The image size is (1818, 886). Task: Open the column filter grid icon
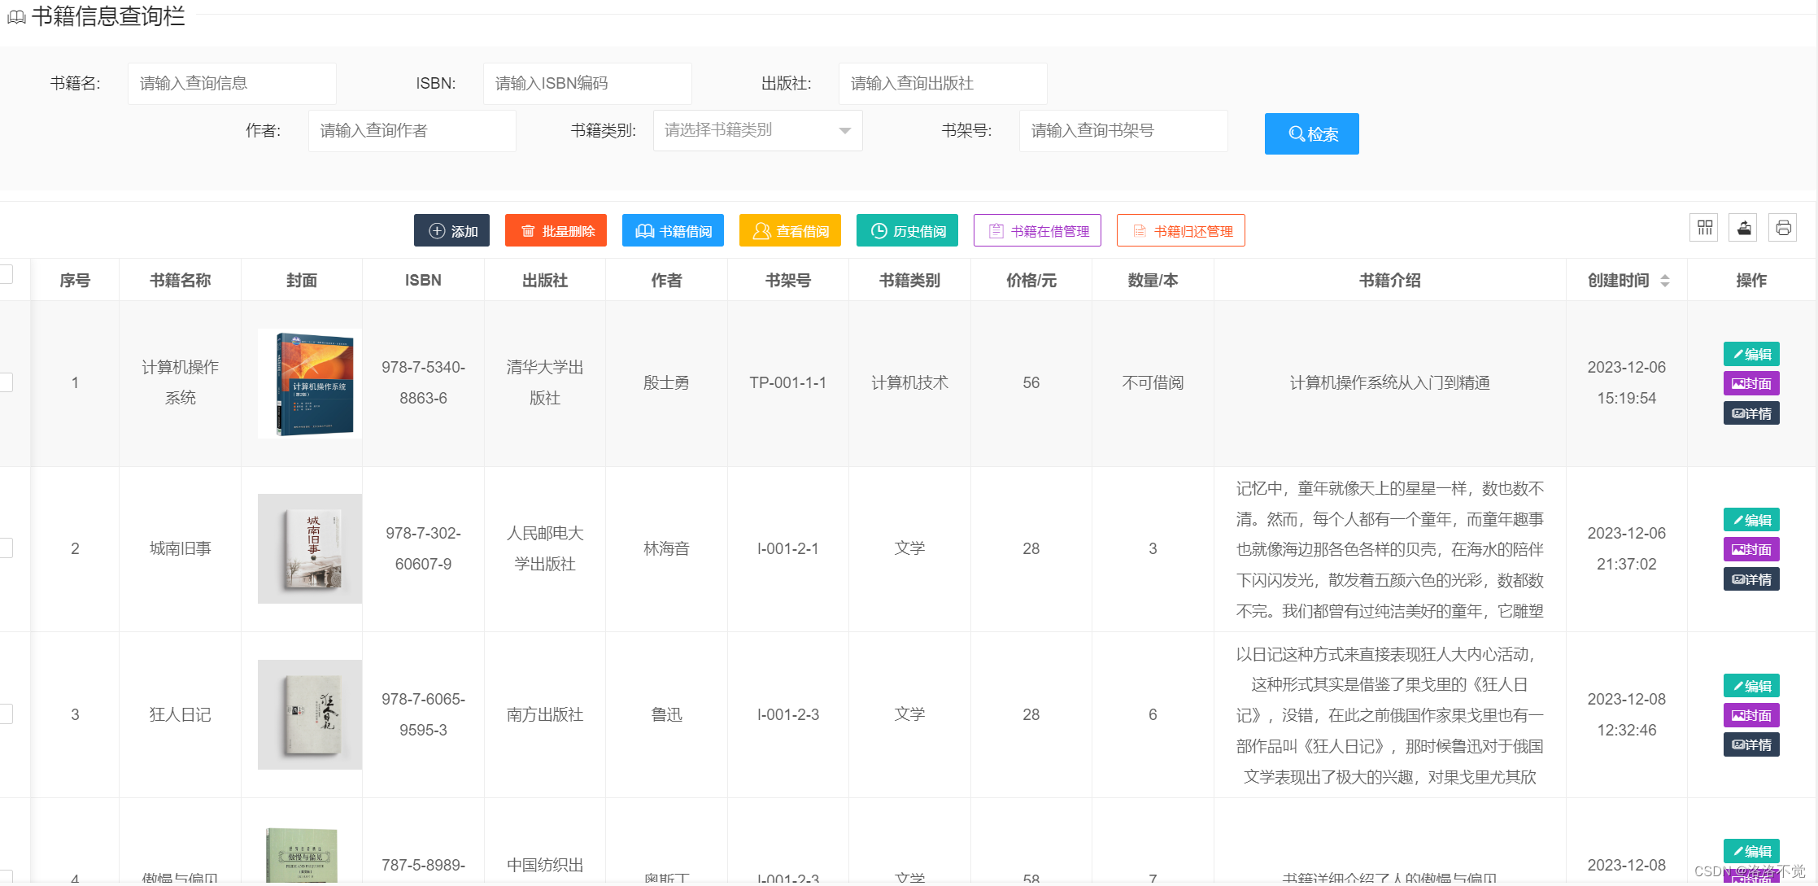pyautogui.click(x=1705, y=228)
